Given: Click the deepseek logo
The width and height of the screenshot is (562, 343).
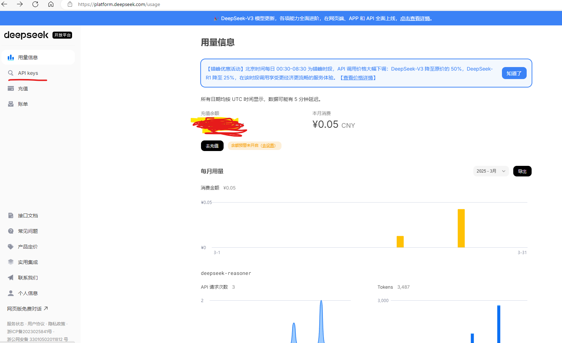Looking at the screenshot, I should (26, 35).
